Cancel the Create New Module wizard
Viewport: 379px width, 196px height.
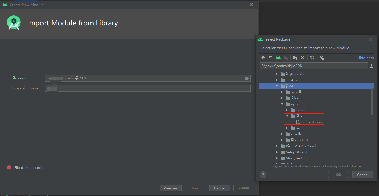click(220, 188)
